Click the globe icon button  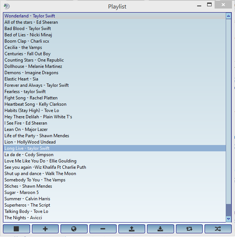[74, 229]
